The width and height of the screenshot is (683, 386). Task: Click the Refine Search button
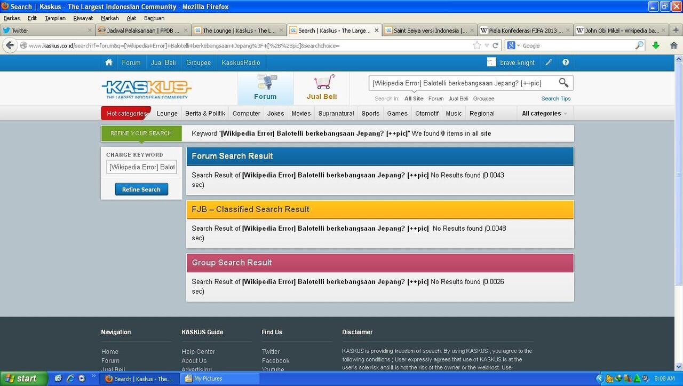141,190
